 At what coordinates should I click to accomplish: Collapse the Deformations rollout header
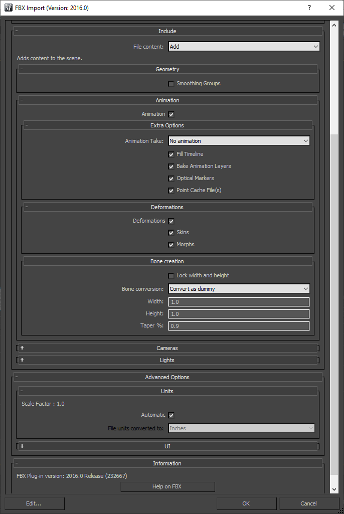click(167, 207)
